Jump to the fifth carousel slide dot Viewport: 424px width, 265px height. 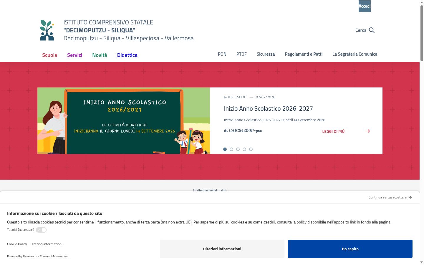coord(251,149)
